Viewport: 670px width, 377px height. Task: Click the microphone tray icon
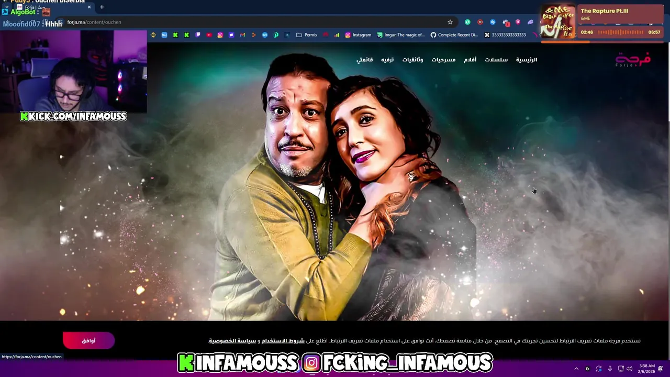coord(610,369)
